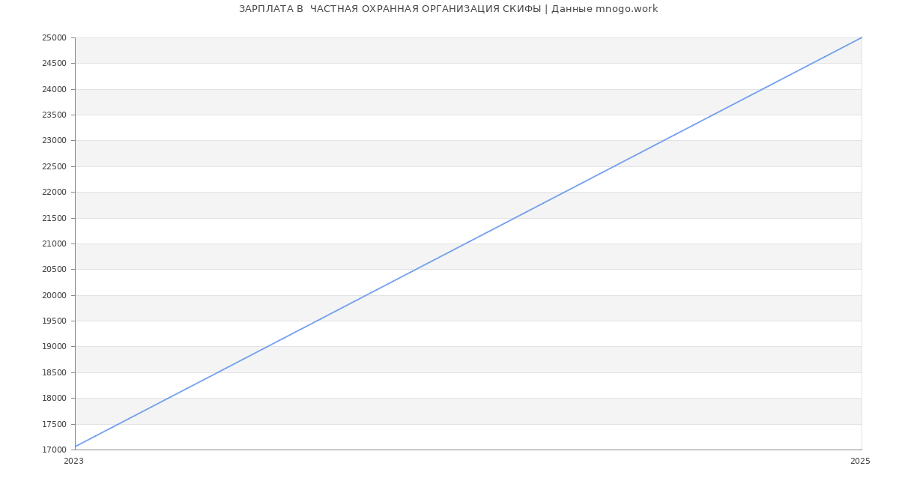899x487 pixels.
Task: Click the 24000 y-axis tick label
Action: (x=54, y=89)
